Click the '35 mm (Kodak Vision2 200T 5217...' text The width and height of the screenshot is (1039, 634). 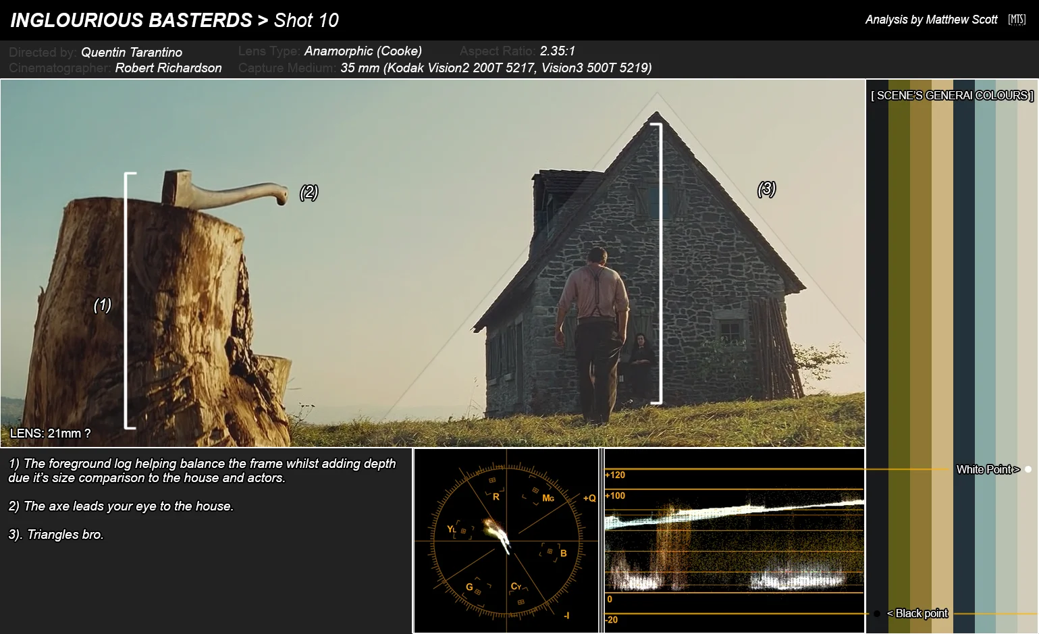point(496,68)
